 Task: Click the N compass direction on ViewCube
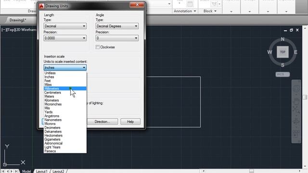click(x=282, y=39)
